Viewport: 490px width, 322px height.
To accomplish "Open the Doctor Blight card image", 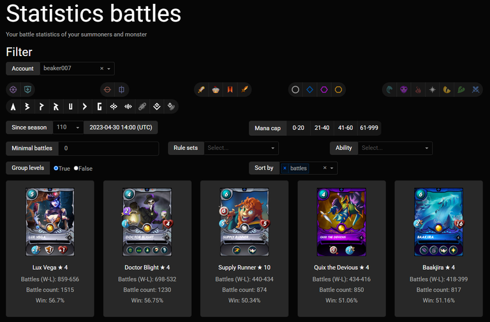I will (147, 222).
